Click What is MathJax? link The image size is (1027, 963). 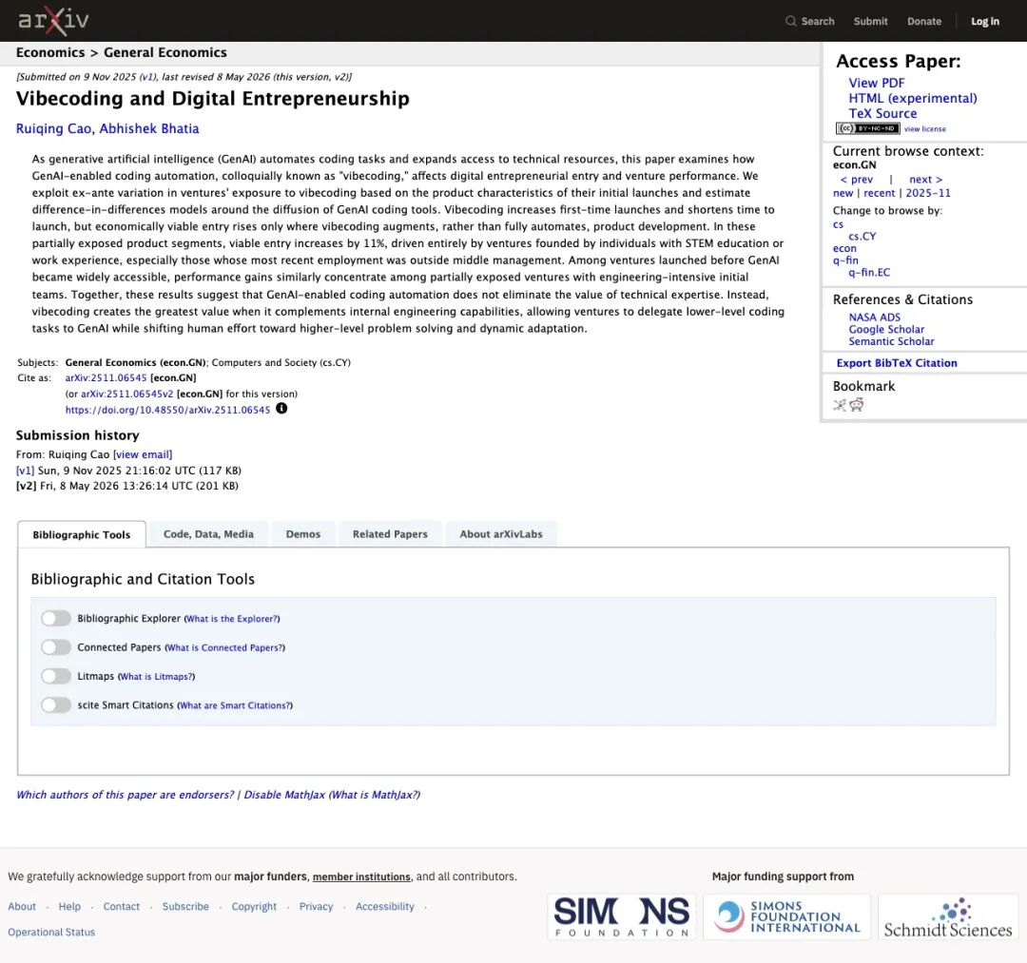point(375,795)
